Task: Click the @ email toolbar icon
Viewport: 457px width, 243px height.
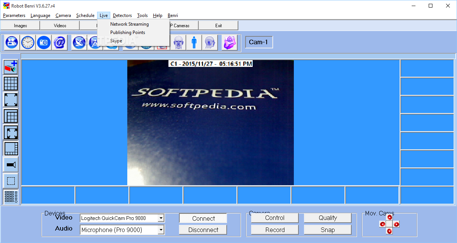Action: pyautogui.click(x=60, y=43)
